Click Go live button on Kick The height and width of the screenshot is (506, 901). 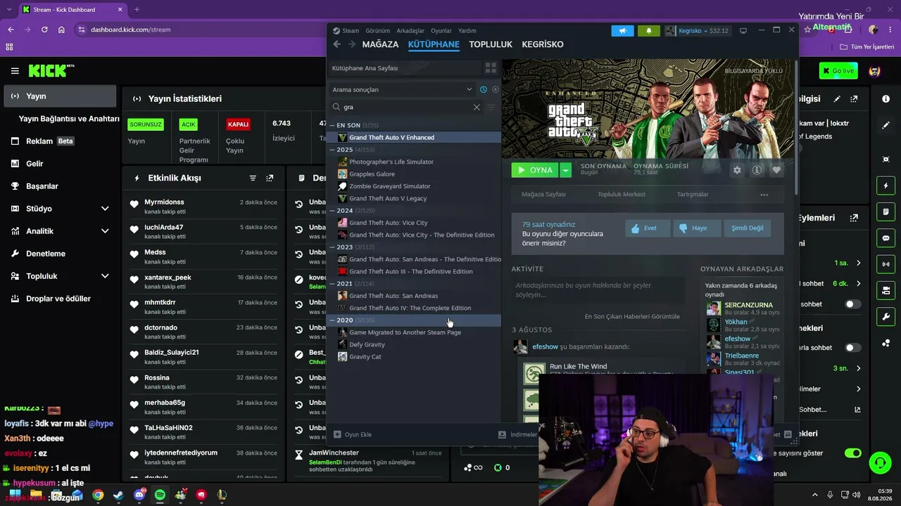(x=838, y=71)
